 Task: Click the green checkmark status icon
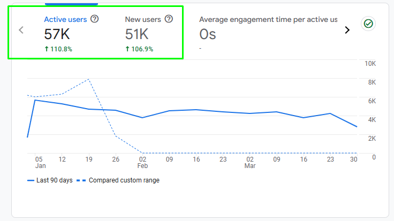[x=368, y=24]
